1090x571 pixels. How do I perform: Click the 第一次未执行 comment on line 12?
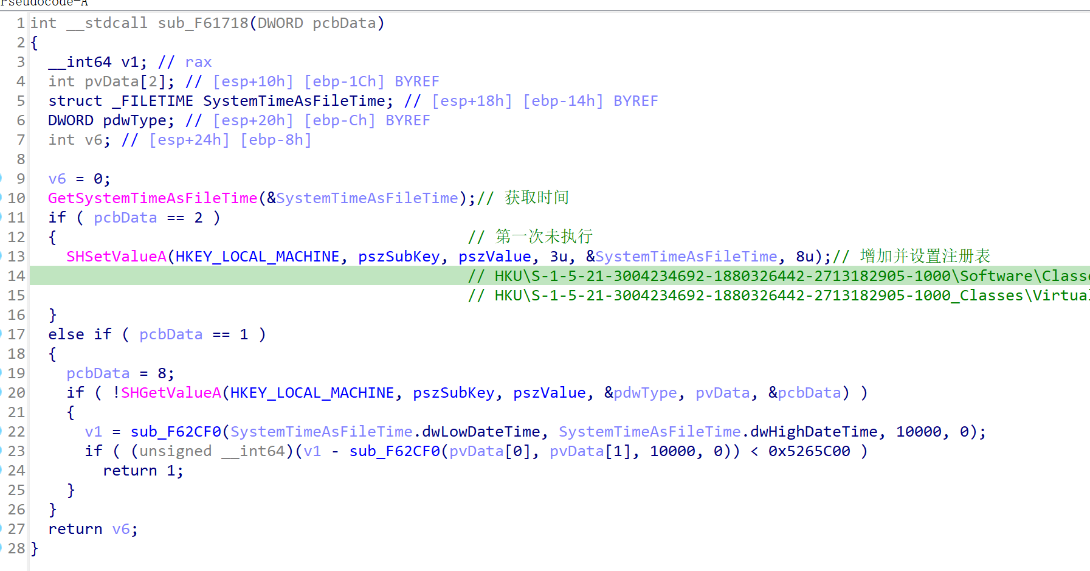(x=543, y=237)
